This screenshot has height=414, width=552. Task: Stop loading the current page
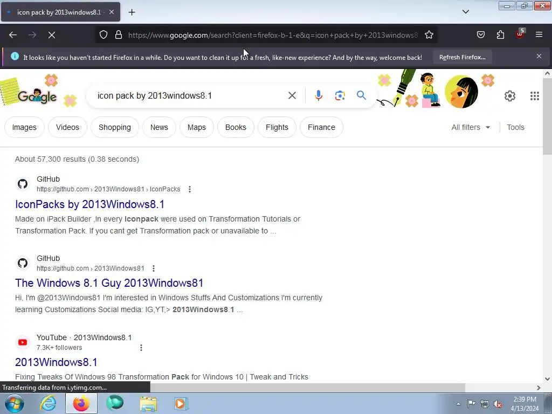point(51,35)
